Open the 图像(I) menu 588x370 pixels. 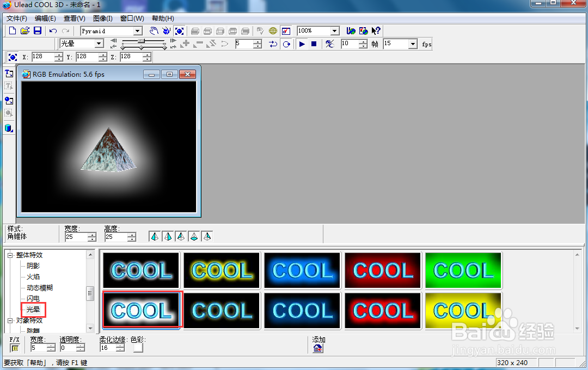(x=103, y=18)
